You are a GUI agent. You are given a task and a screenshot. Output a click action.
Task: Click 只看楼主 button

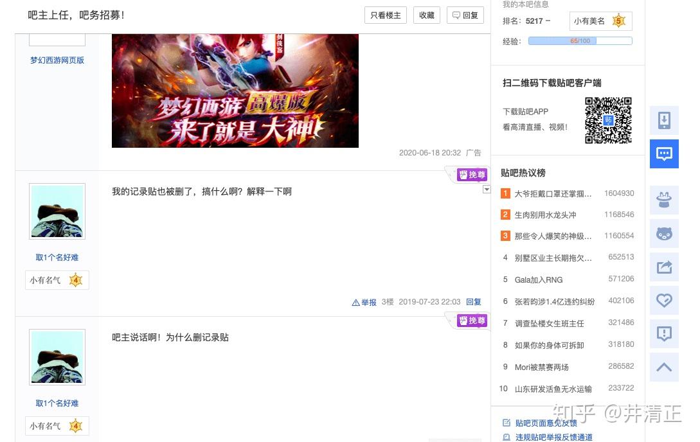tap(385, 15)
